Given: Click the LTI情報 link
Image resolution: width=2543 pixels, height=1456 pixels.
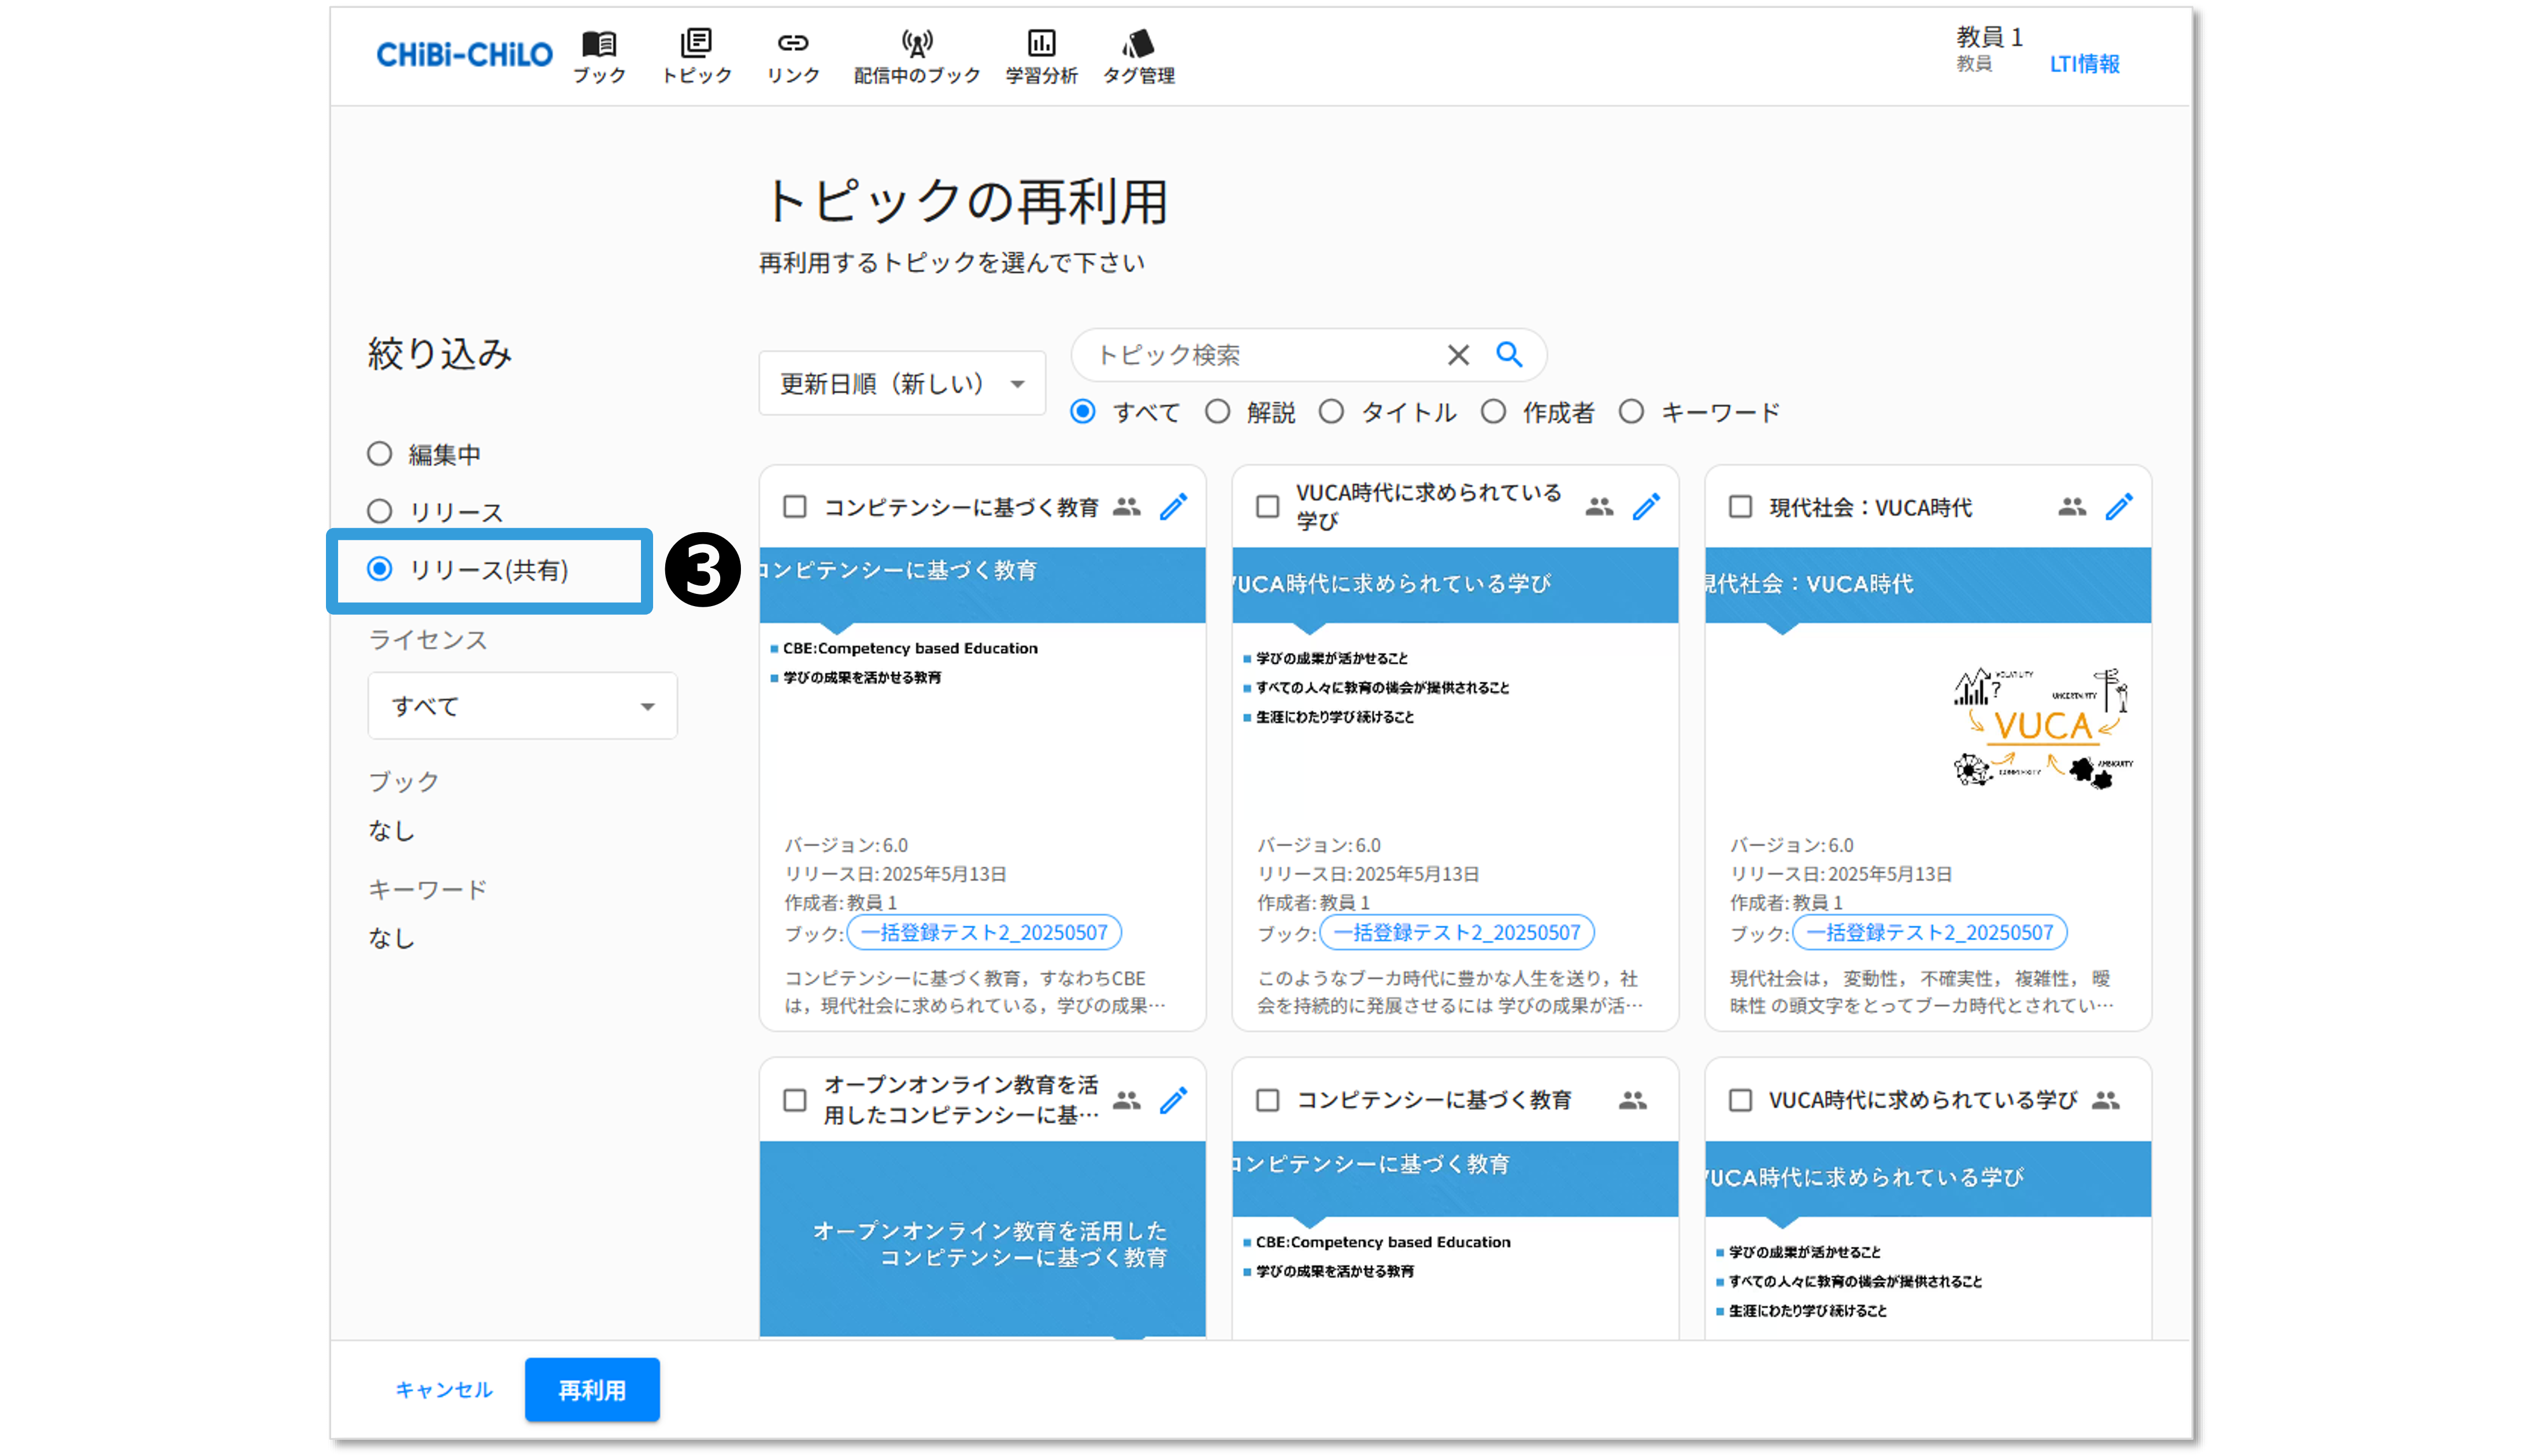Looking at the screenshot, I should coord(2084,64).
